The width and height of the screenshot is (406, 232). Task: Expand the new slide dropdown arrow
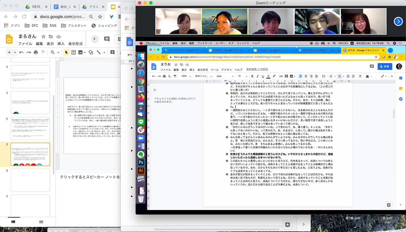tap(15, 52)
